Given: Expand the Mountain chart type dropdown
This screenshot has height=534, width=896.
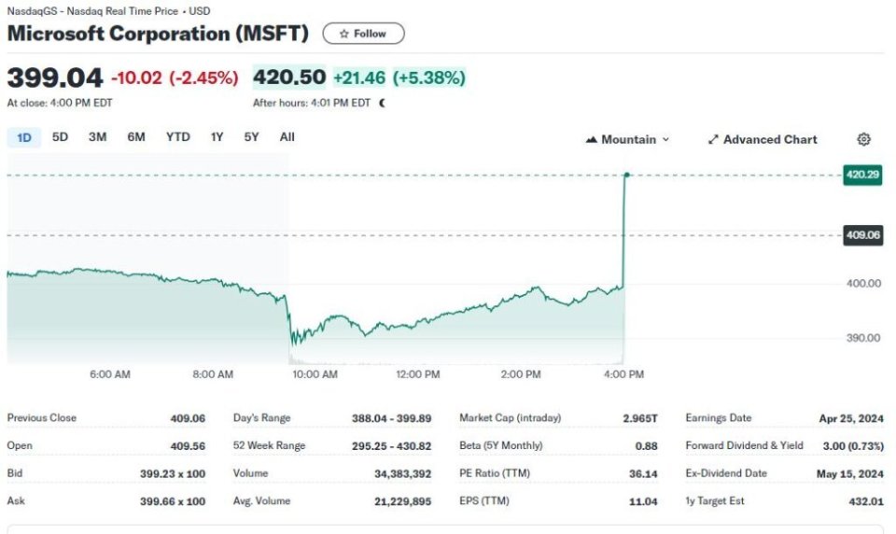Looking at the screenshot, I should click(x=665, y=140).
